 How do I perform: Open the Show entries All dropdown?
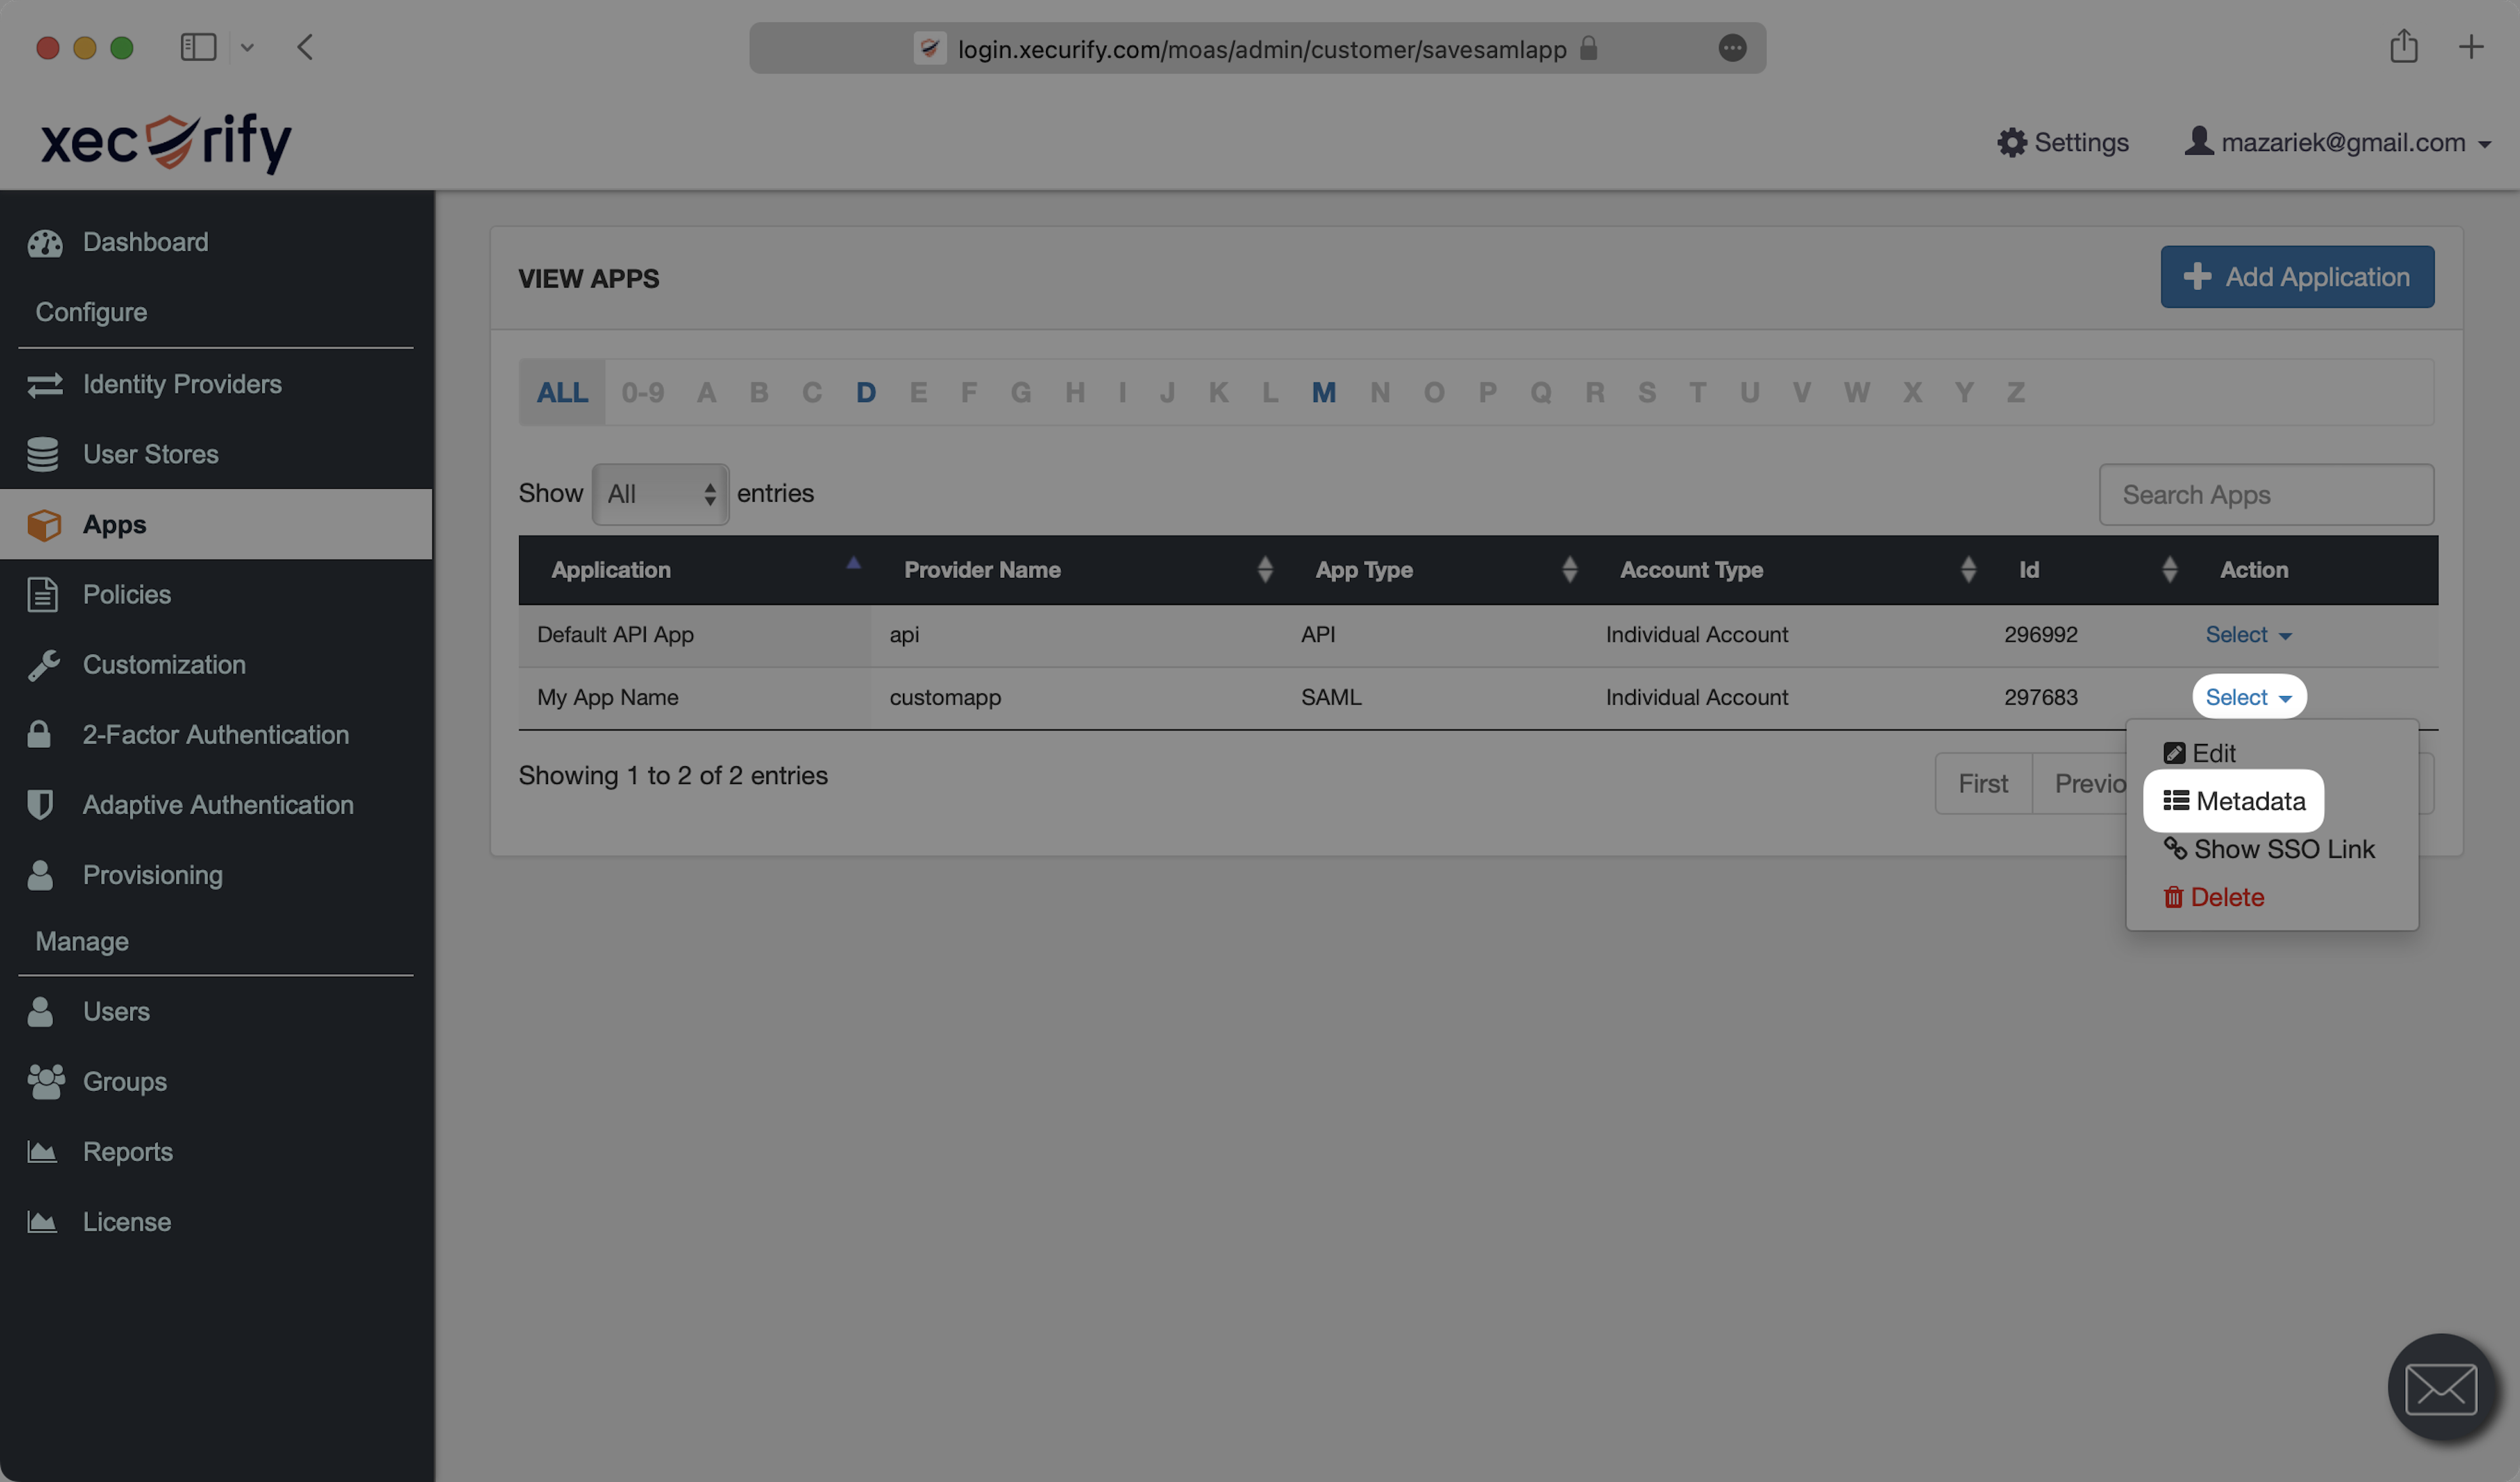(660, 494)
